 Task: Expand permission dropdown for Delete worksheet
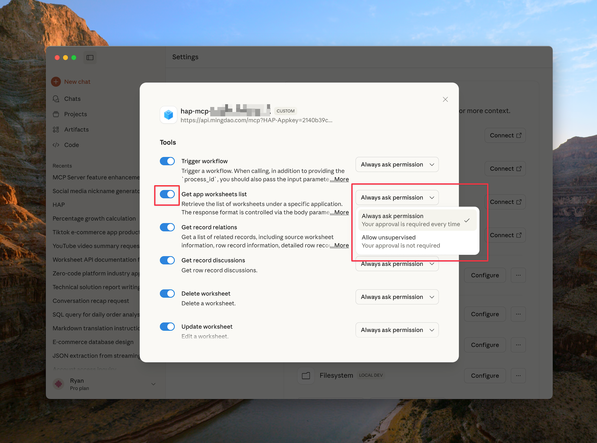pos(397,297)
